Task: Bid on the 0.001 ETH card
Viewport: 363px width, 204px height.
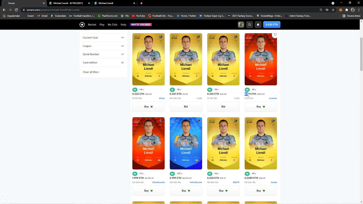Action: pyautogui.click(x=186, y=107)
